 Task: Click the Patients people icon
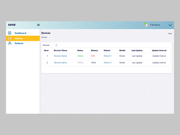10,43
